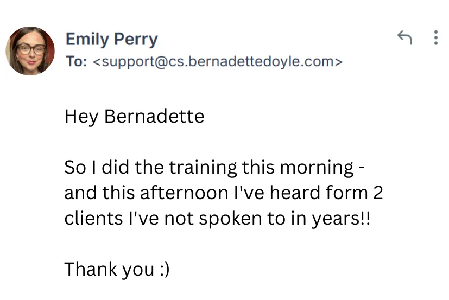449x300 pixels.
Task: Click Emily Perry's profile photo
Action: pos(30,50)
